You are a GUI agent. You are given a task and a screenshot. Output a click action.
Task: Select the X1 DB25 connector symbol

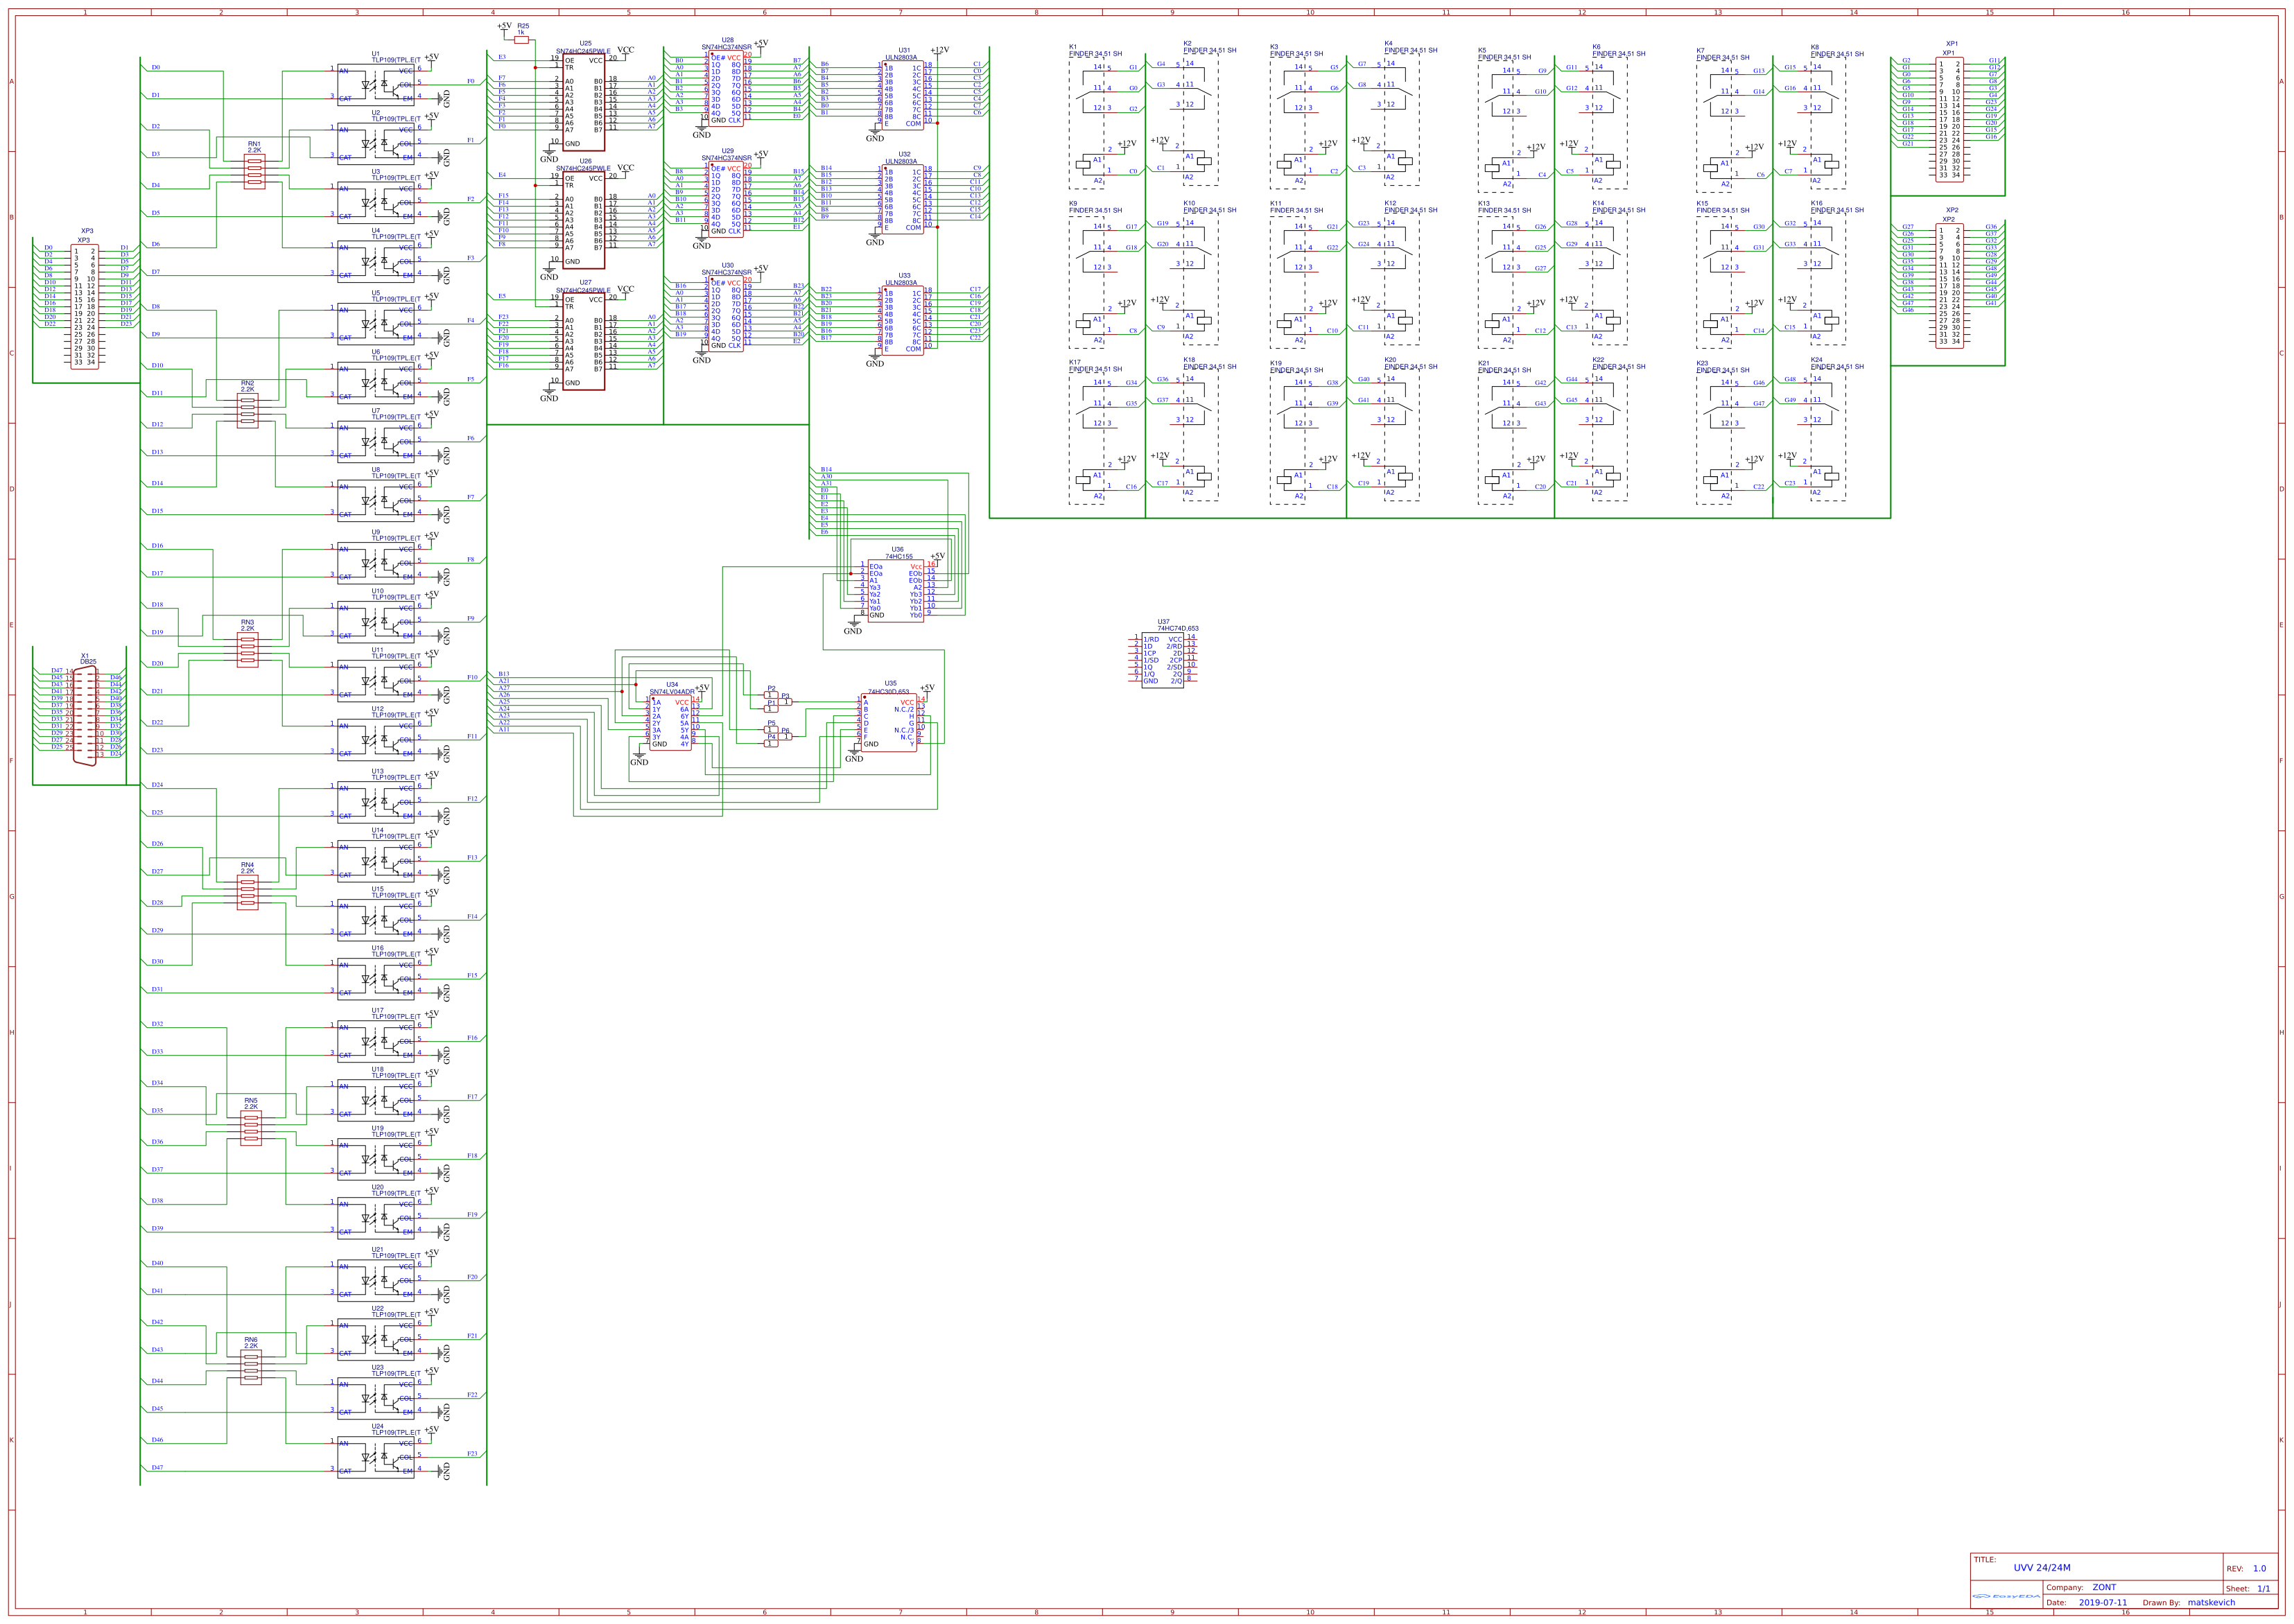(85, 716)
